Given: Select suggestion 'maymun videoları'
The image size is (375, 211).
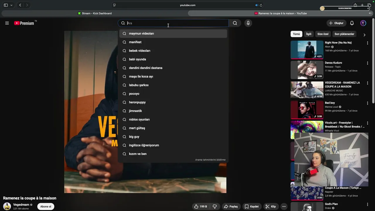Looking at the screenshot, I should 173,33.
